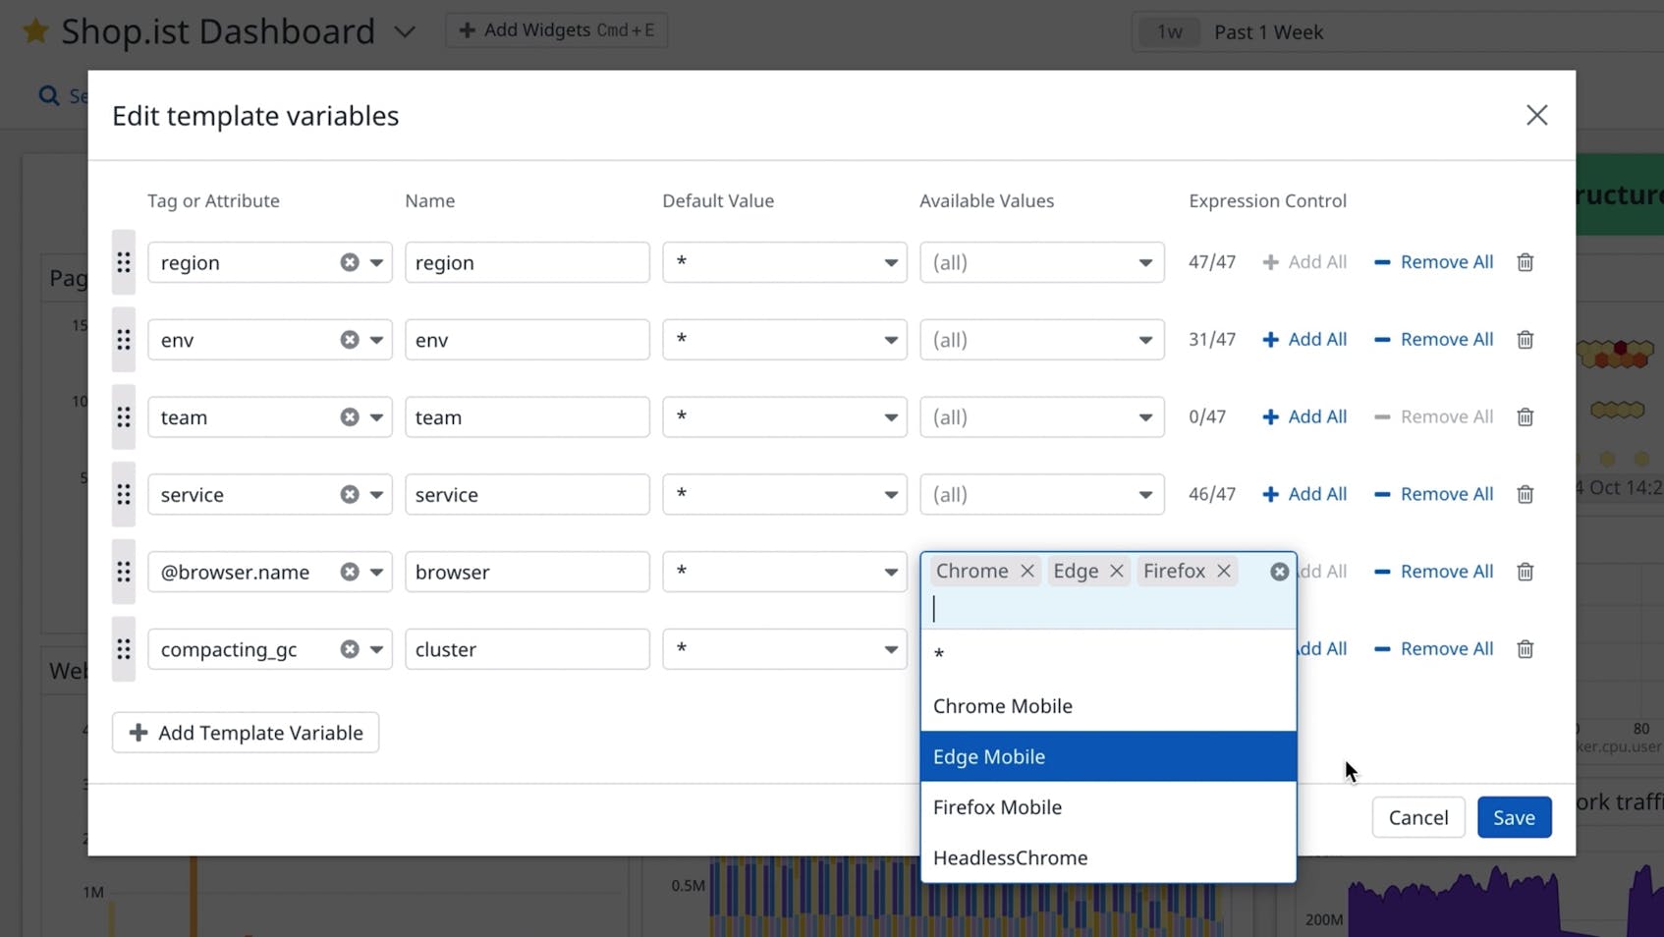The width and height of the screenshot is (1664, 937).
Task: Click Add Template Variable
Action: pyautogui.click(x=245, y=732)
